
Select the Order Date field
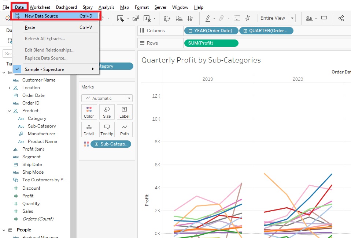(x=33, y=95)
